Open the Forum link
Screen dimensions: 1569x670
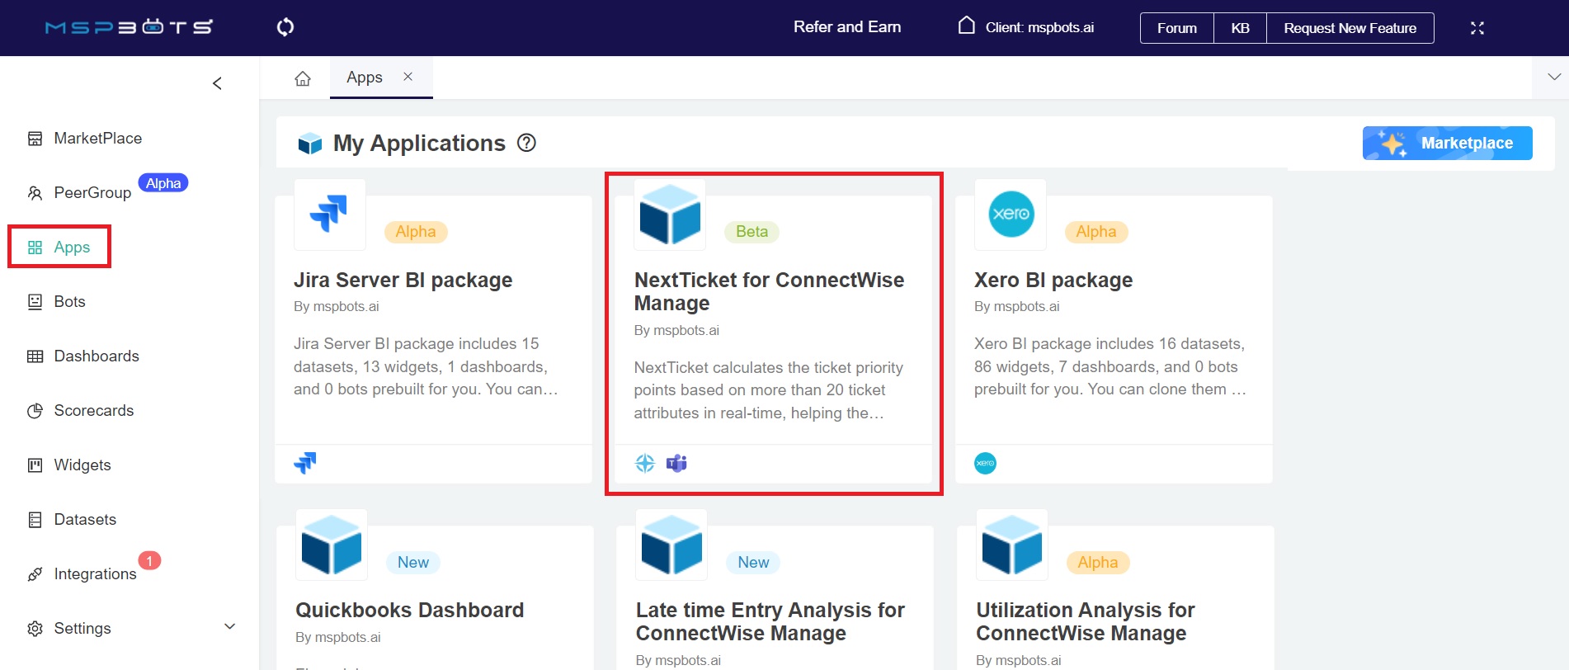[x=1176, y=28]
